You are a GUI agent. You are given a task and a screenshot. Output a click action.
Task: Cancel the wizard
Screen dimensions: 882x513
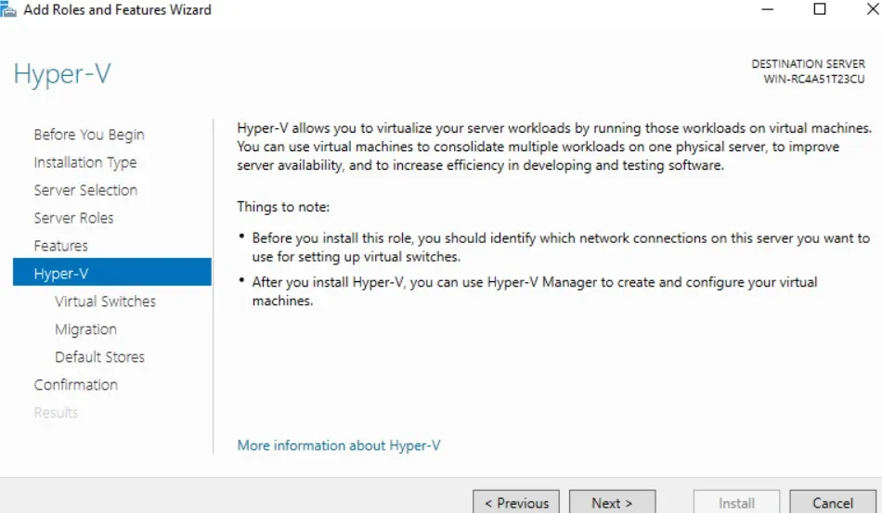pos(833,503)
